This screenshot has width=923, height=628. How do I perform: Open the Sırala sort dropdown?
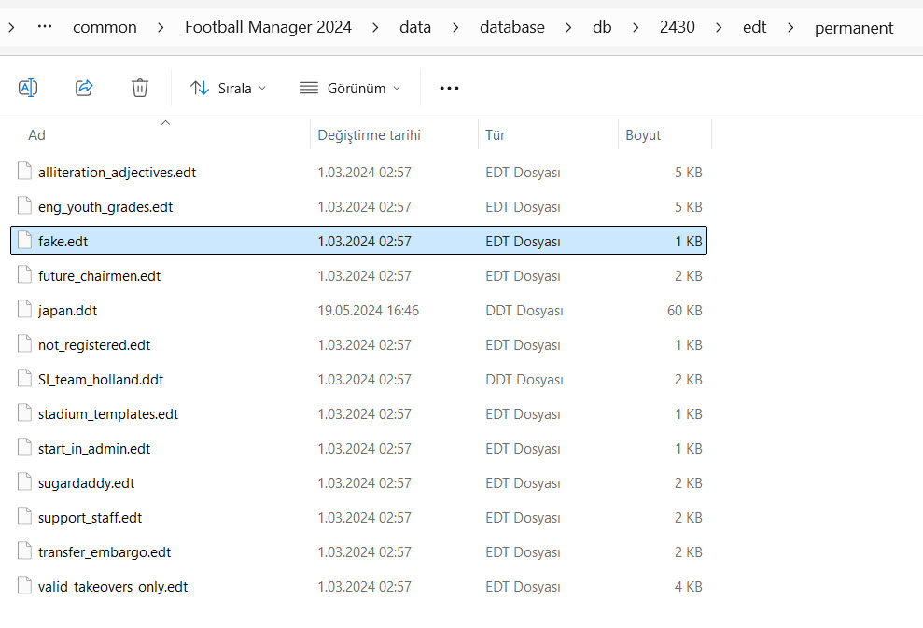[x=228, y=88]
